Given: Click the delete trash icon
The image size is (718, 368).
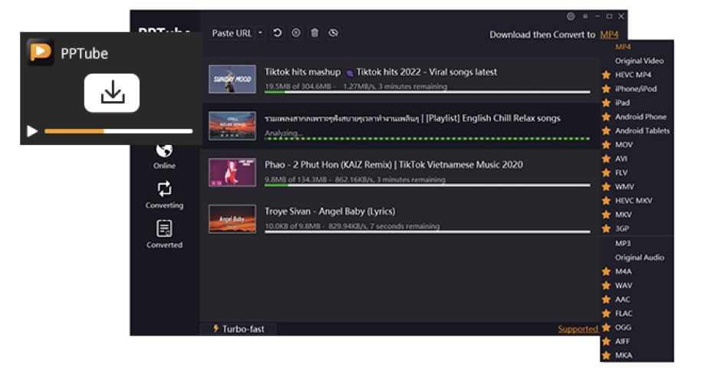Looking at the screenshot, I should [x=315, y=33].
